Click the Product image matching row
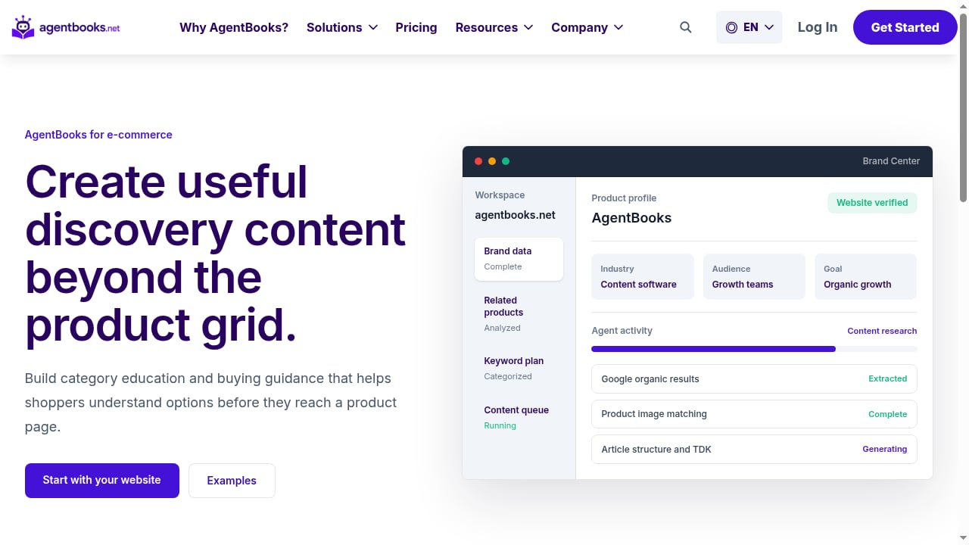Image resolution: width=969 pixels, height=545 pixels. point(754,414)
